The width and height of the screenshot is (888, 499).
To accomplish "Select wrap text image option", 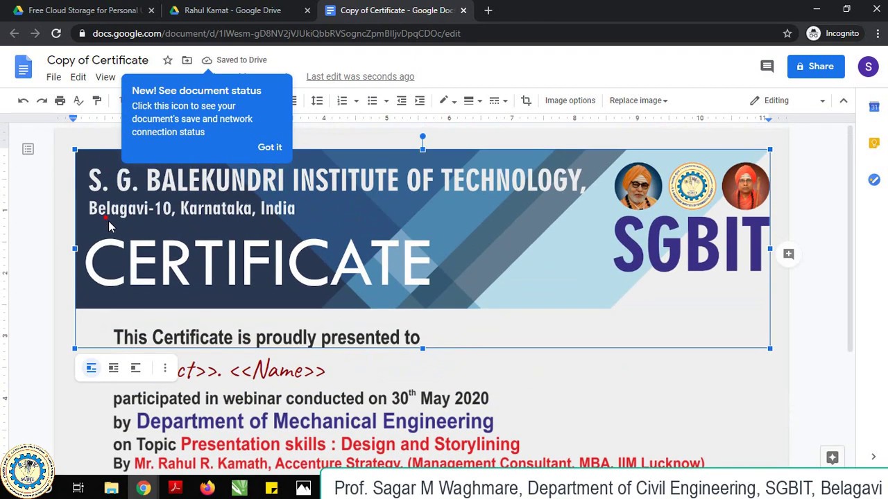I will pos(113,368).
